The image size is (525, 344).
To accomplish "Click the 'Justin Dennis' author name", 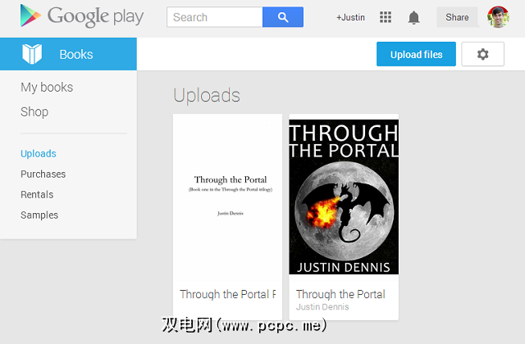I will pos(322,307).
